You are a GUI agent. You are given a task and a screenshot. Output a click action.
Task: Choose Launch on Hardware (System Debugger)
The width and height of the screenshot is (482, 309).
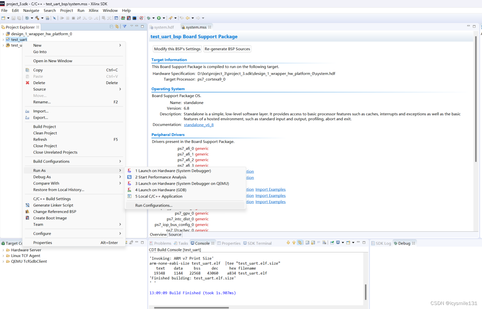coord(185,171)
